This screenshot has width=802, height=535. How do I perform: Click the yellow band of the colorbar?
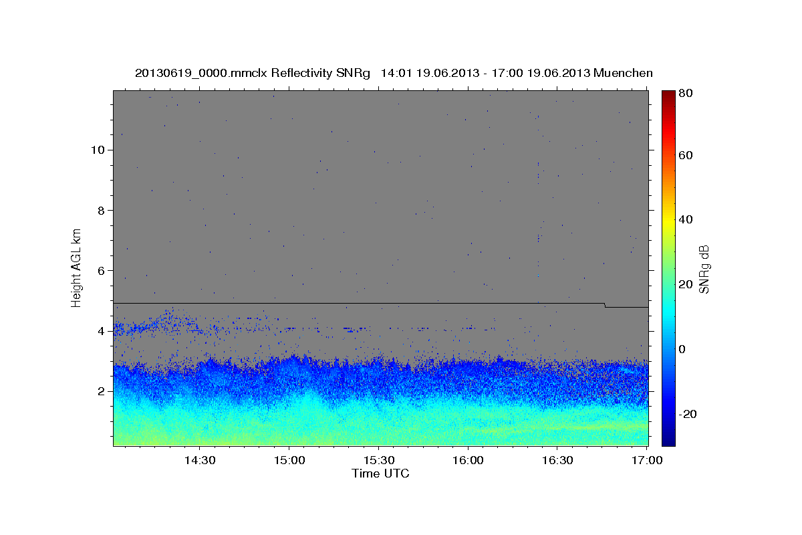click(668, 220)
